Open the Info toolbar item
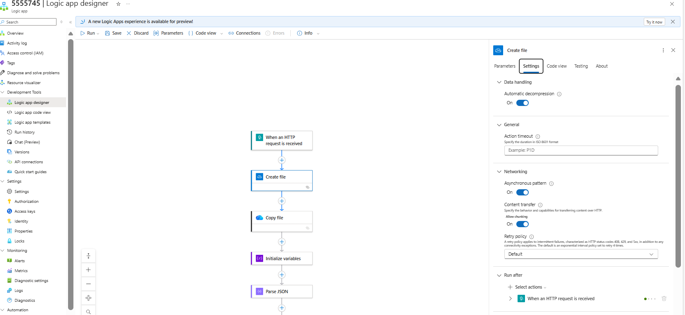This screenshot has height=315, width=685. pyautogui.click(x=305, y=33)
